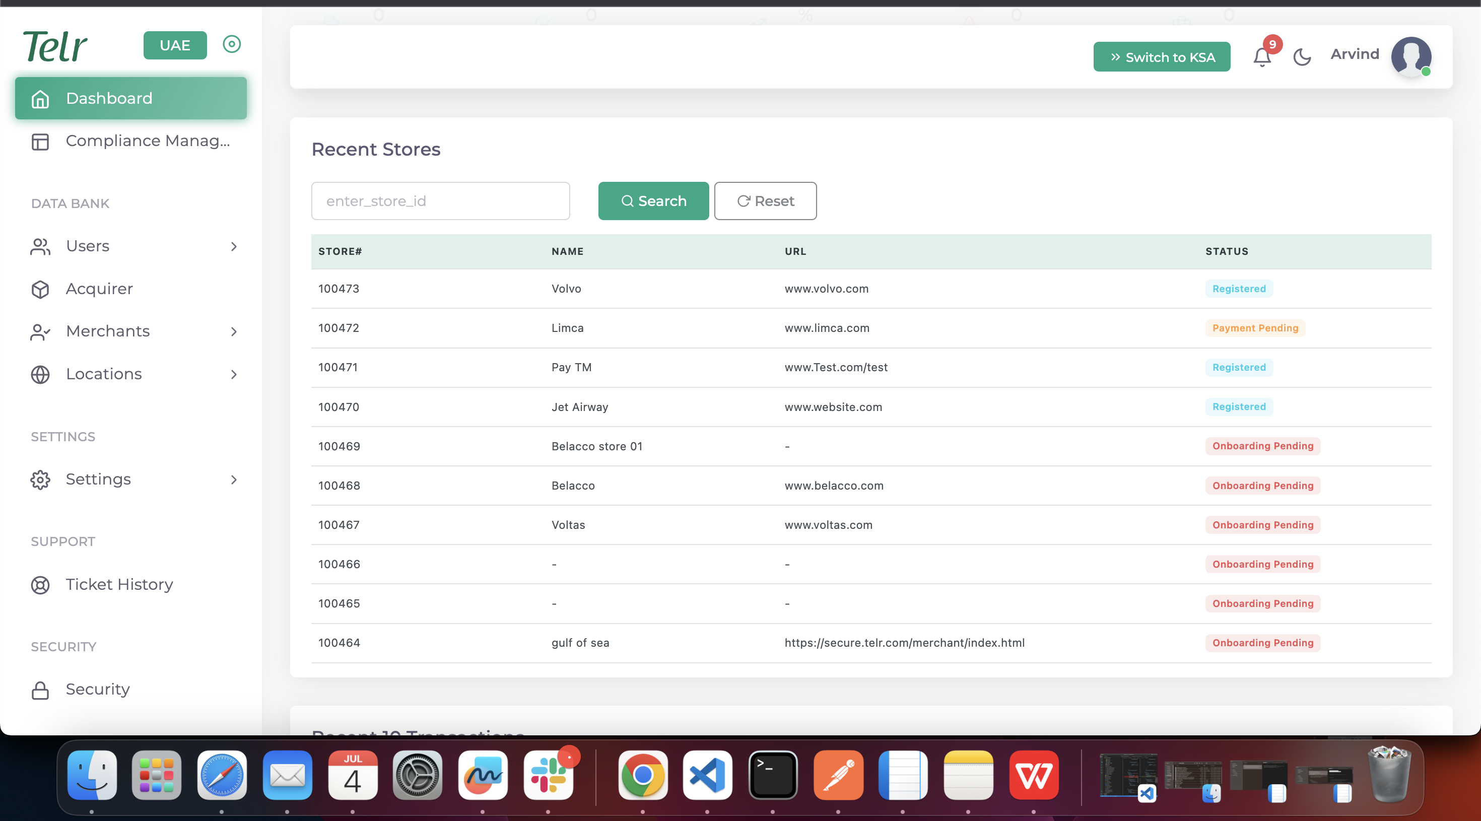Image resolution: width=1481 pixels, height=821 pixels.
Task: Click the Merchants user-check icon
Action: (40, 332)
